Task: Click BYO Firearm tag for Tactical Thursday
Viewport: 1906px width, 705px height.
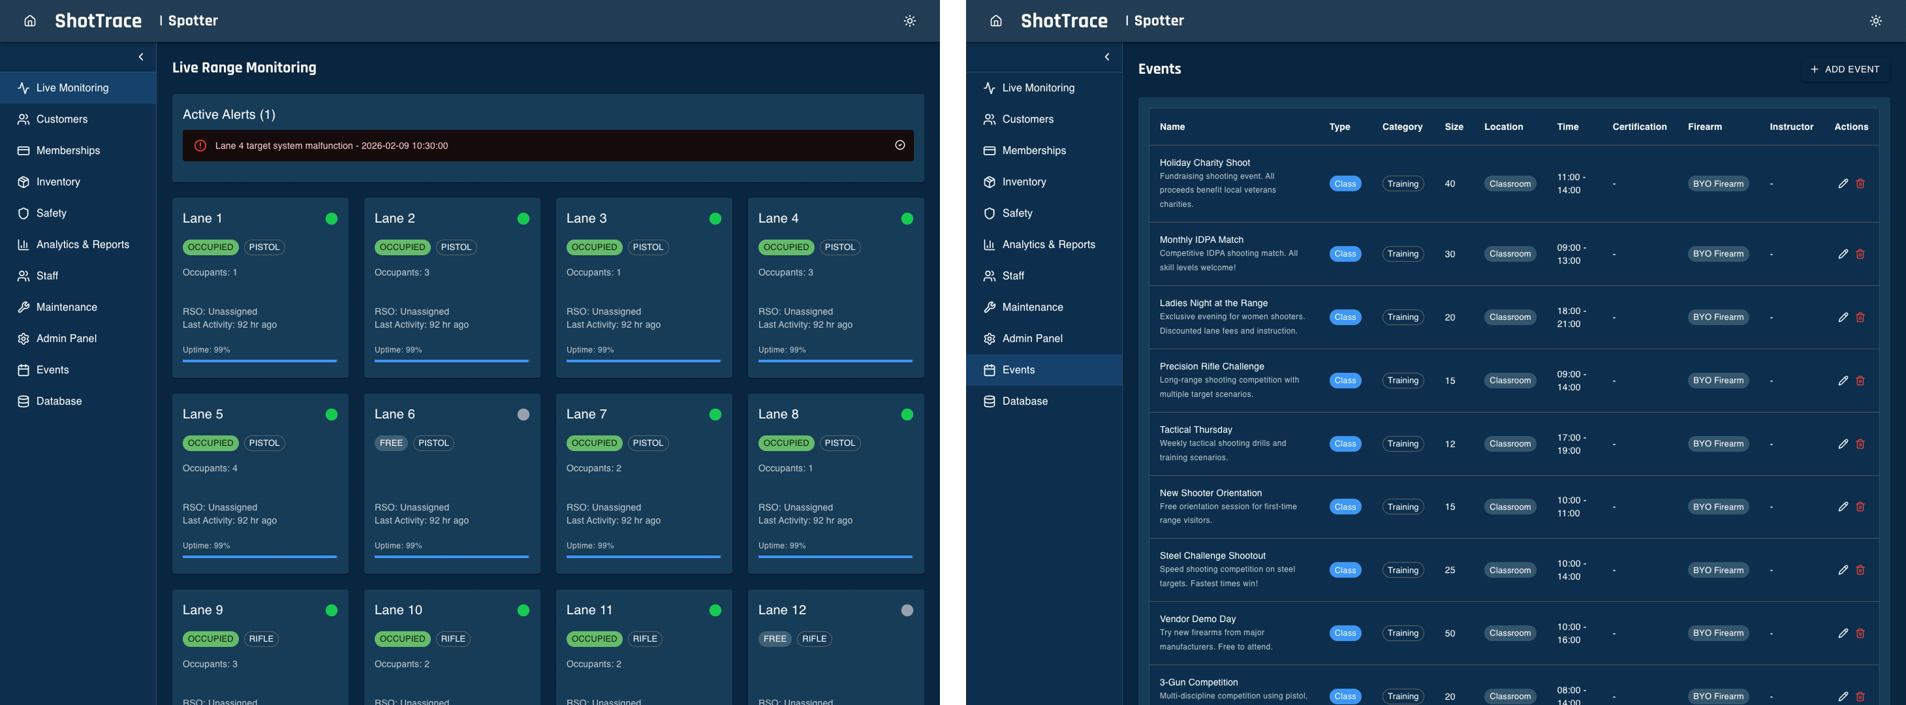Action: click(x=1718, y=444)
